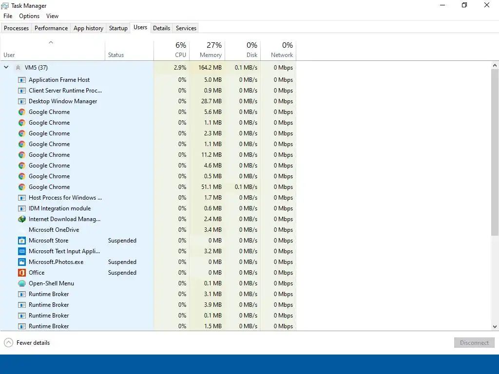Select Runtime Broker row with 0.1 MB
The height and width of the screenshot is (374, 499).
click(x=148, y=316)
